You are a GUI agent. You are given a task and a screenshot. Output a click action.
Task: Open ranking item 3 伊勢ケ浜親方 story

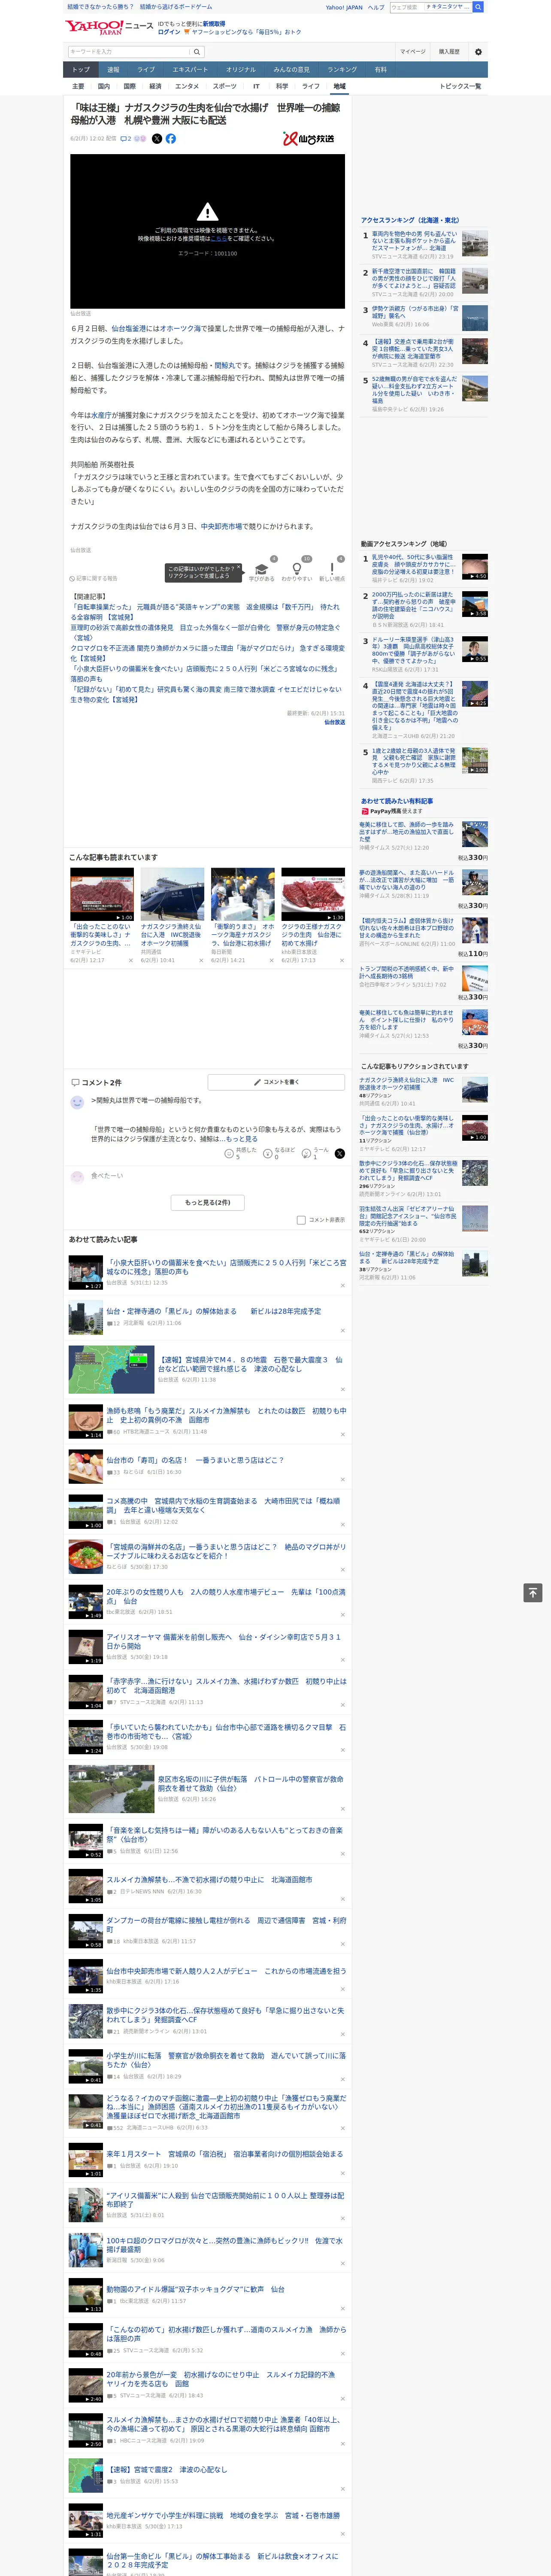pyautogui.click(x=414, y=312)
